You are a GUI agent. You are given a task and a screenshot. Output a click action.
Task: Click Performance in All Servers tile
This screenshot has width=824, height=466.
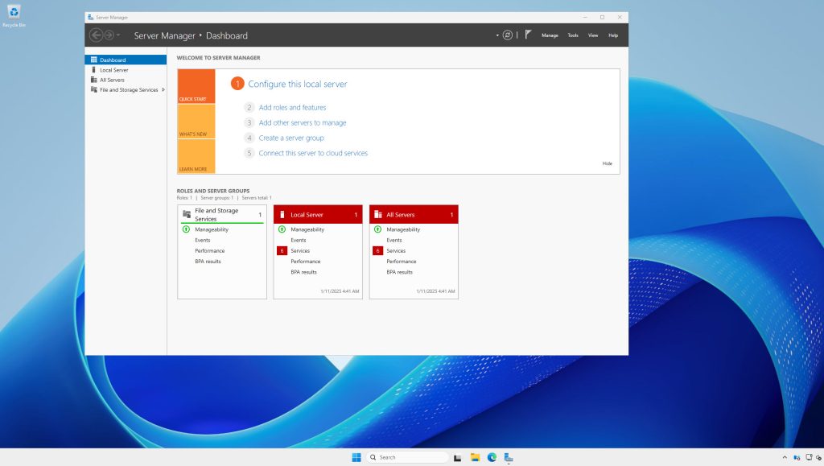click(401, 261)
